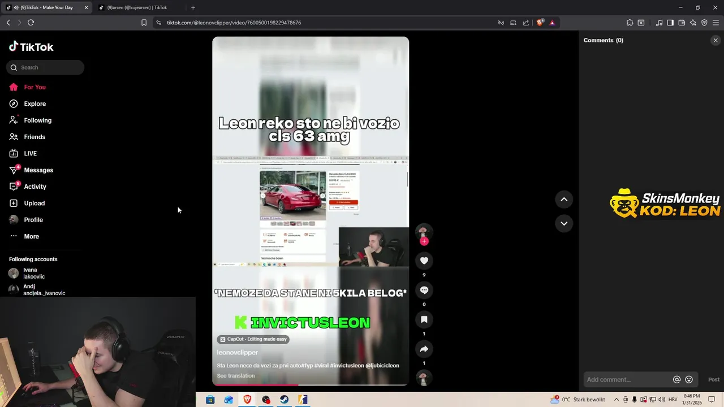This screenshot has height=407, width=724.
Task: Open the media control music note icon
Action: [x=659, y=23]
